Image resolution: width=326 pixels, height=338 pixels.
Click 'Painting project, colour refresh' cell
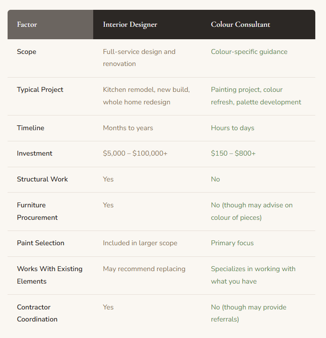[x=256, y=96]
